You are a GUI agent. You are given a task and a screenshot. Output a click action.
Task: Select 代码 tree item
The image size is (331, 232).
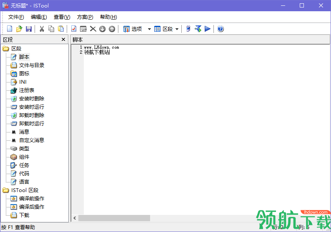[24, 174]
